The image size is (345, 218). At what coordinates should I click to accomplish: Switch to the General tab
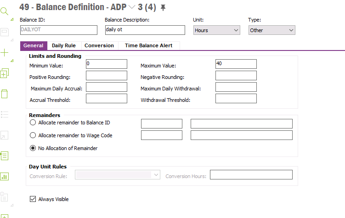(34, 46)
